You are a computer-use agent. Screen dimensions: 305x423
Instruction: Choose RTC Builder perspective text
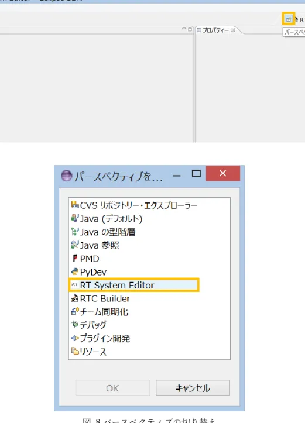point(105,298)
